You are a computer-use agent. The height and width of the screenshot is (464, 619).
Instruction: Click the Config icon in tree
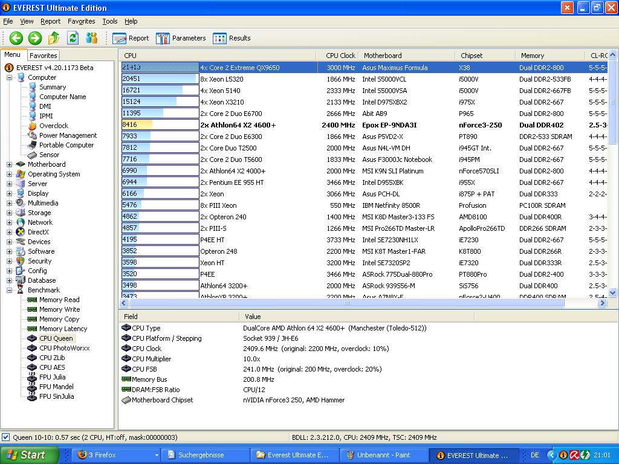click(21, 271)
